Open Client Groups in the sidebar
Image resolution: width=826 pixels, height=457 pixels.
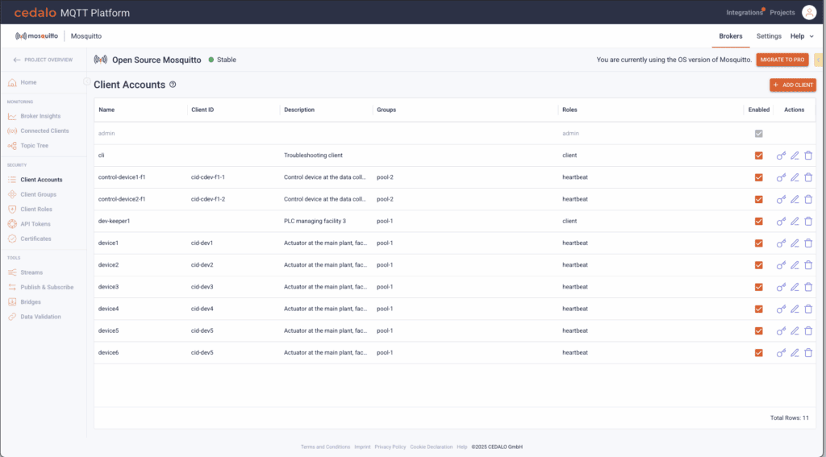(38, 194)
